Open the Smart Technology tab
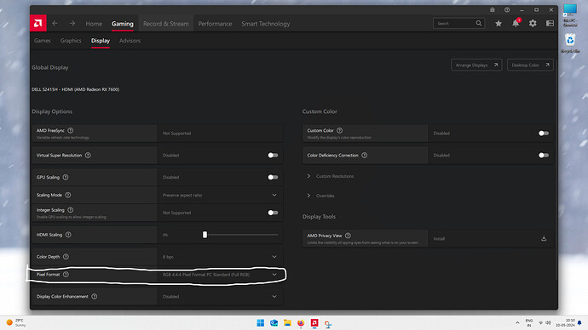Screen dimensions: 588x330 pyautogui.click(x=266, y=24)
